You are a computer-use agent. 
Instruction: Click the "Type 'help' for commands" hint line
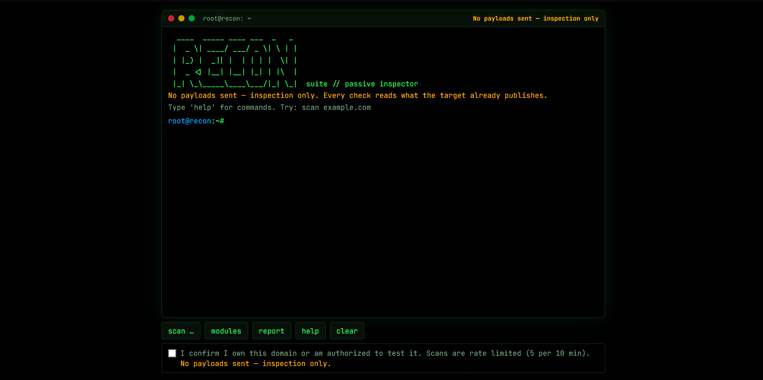pyautogui.click(x=269, y=107)
